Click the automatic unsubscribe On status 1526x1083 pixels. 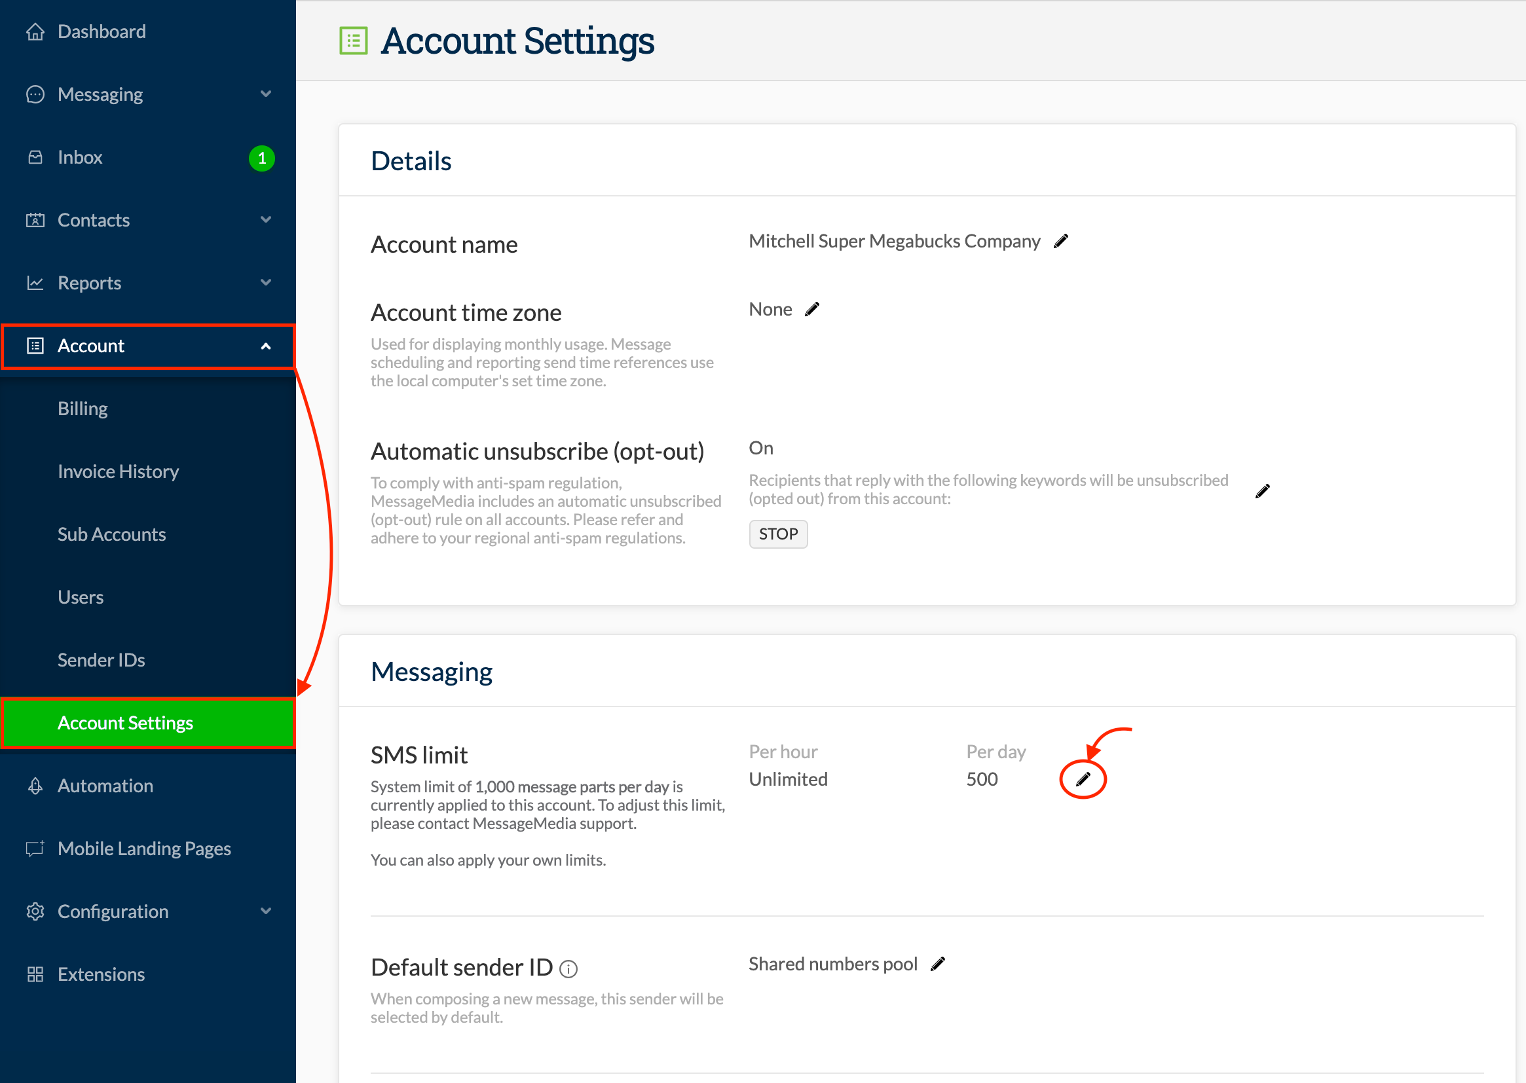point(761,448)
